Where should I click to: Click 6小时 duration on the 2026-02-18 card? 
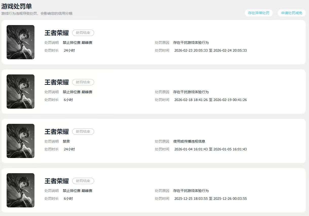[68, 100]
